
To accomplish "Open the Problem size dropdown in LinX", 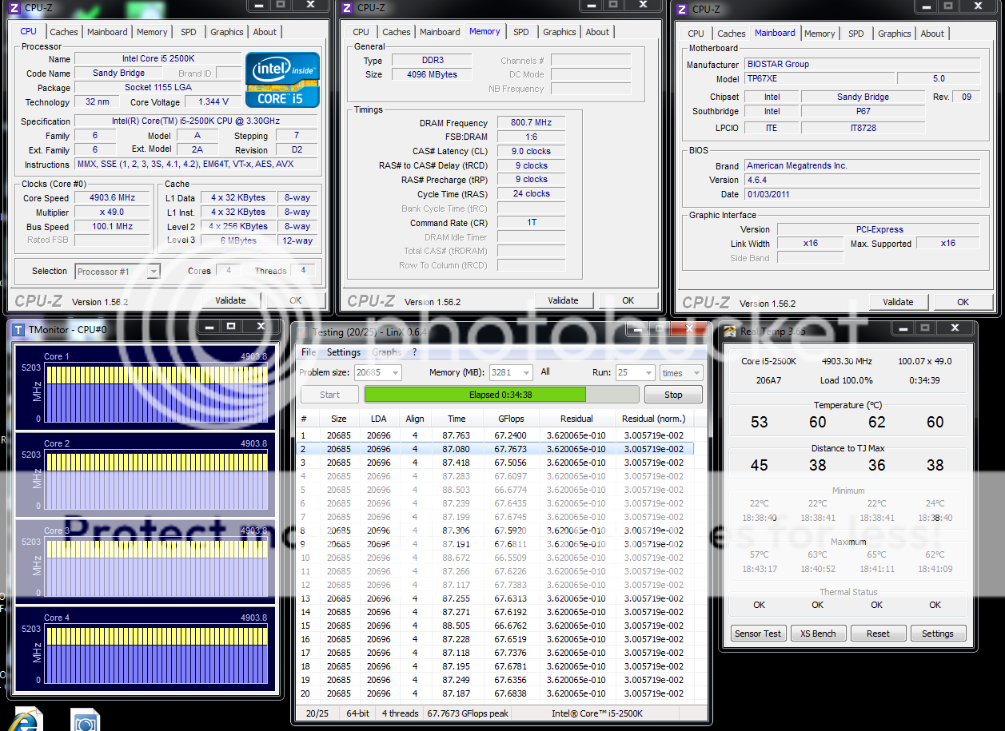I will [x=377, y=372].
